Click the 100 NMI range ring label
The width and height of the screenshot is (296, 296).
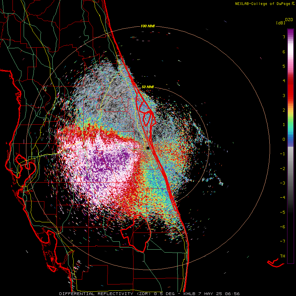pos(148,26)
